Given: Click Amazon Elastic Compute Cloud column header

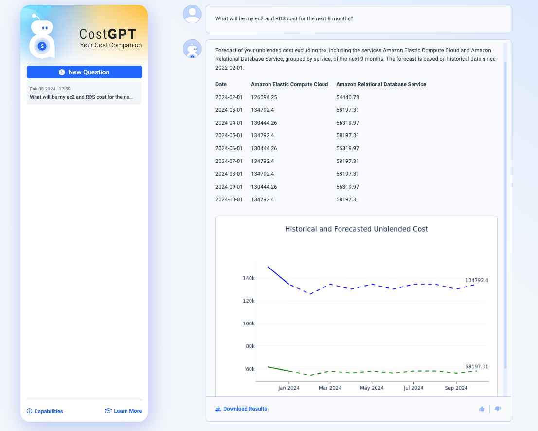Looking at the screenshot, I should click(x=289, y=85).
